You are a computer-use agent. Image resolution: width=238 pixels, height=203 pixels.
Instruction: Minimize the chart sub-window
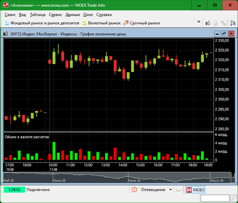pos(217,34)
